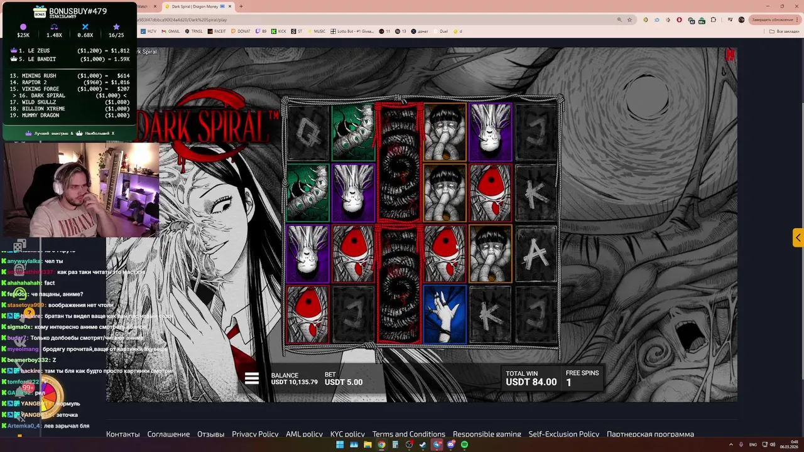Open Discord from the taskbar

[x=451, y=444]
